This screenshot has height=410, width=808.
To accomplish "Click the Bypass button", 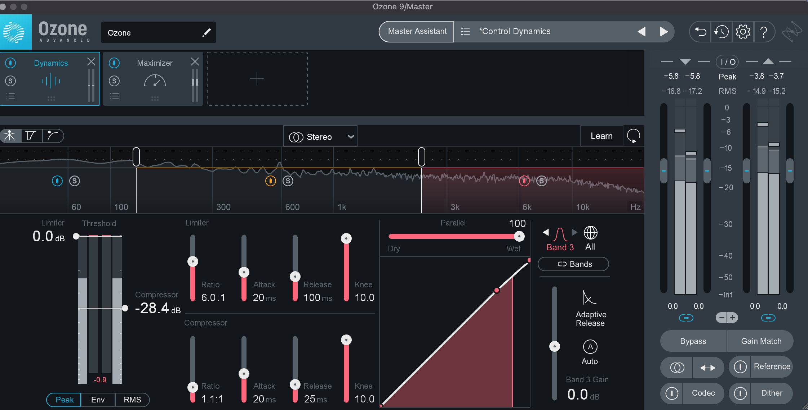I will [693, 341].
